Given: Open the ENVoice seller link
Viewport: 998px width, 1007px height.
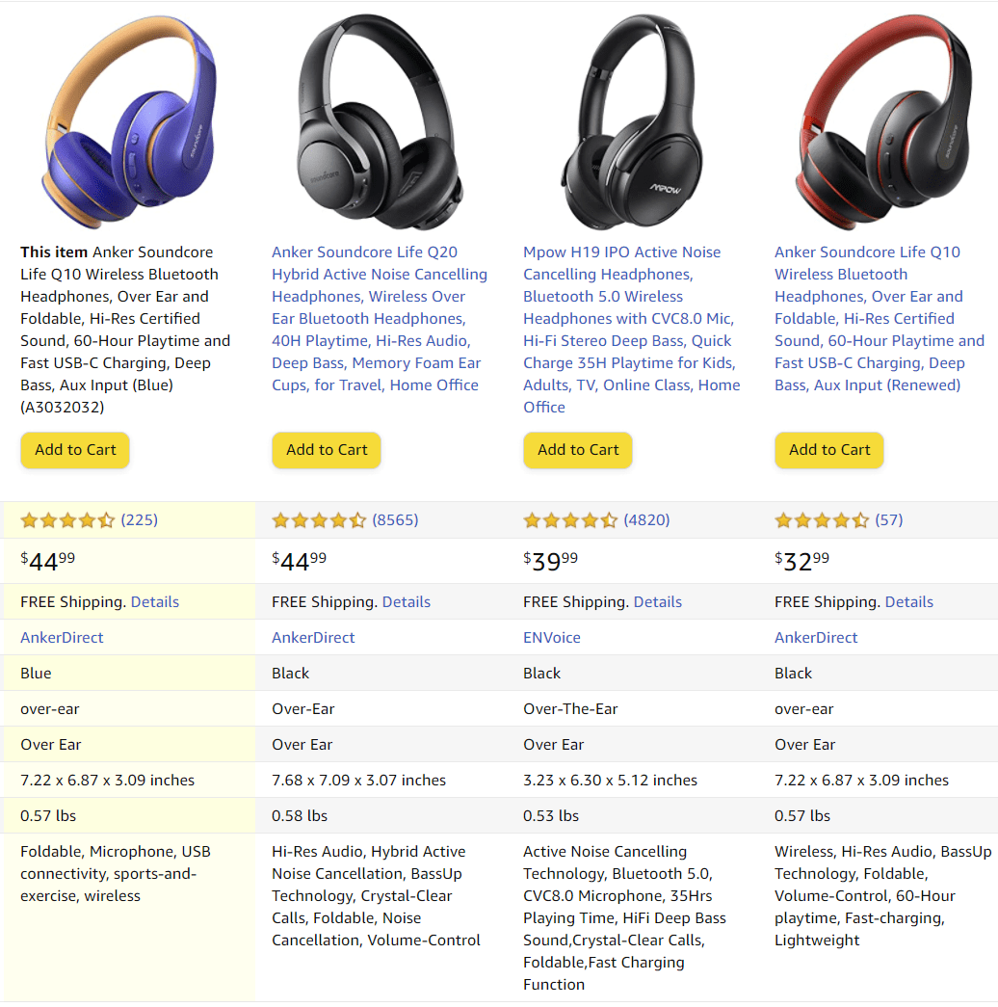Looking at the screenshot, I should [552, 638].
